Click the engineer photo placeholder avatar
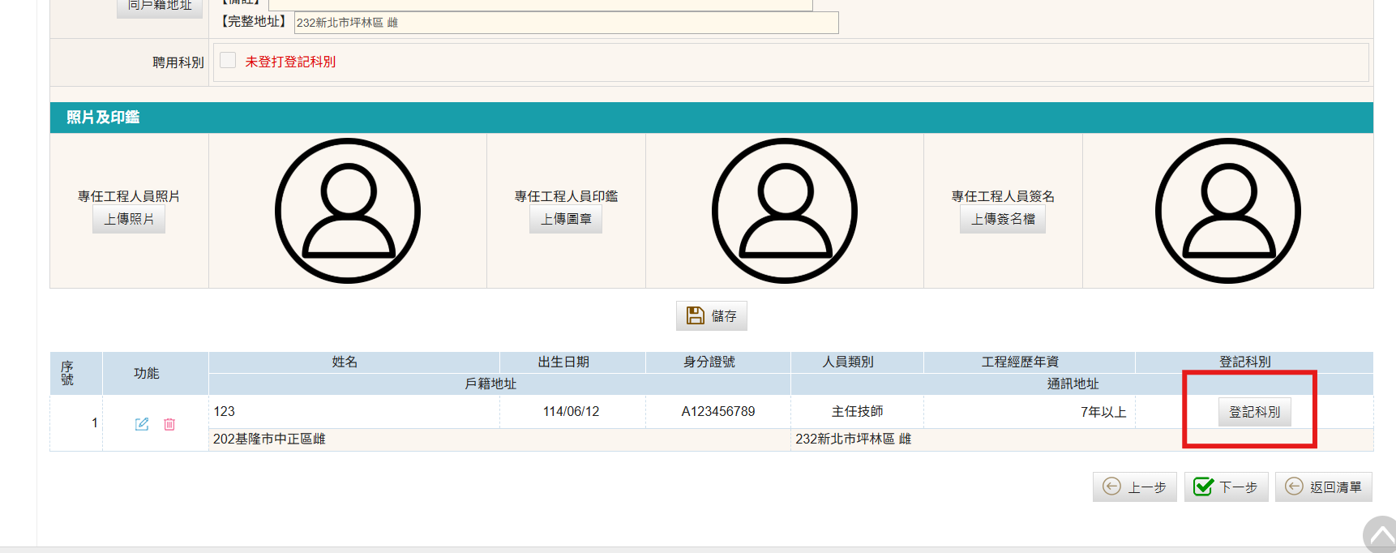This screenshot has width=1396, height=553. [348, 211]
